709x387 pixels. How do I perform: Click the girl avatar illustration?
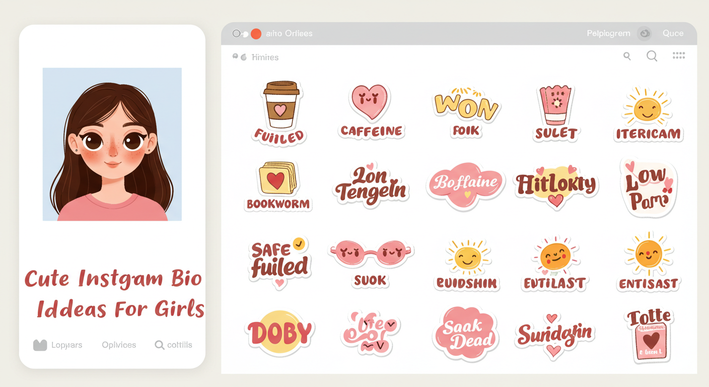112,145
